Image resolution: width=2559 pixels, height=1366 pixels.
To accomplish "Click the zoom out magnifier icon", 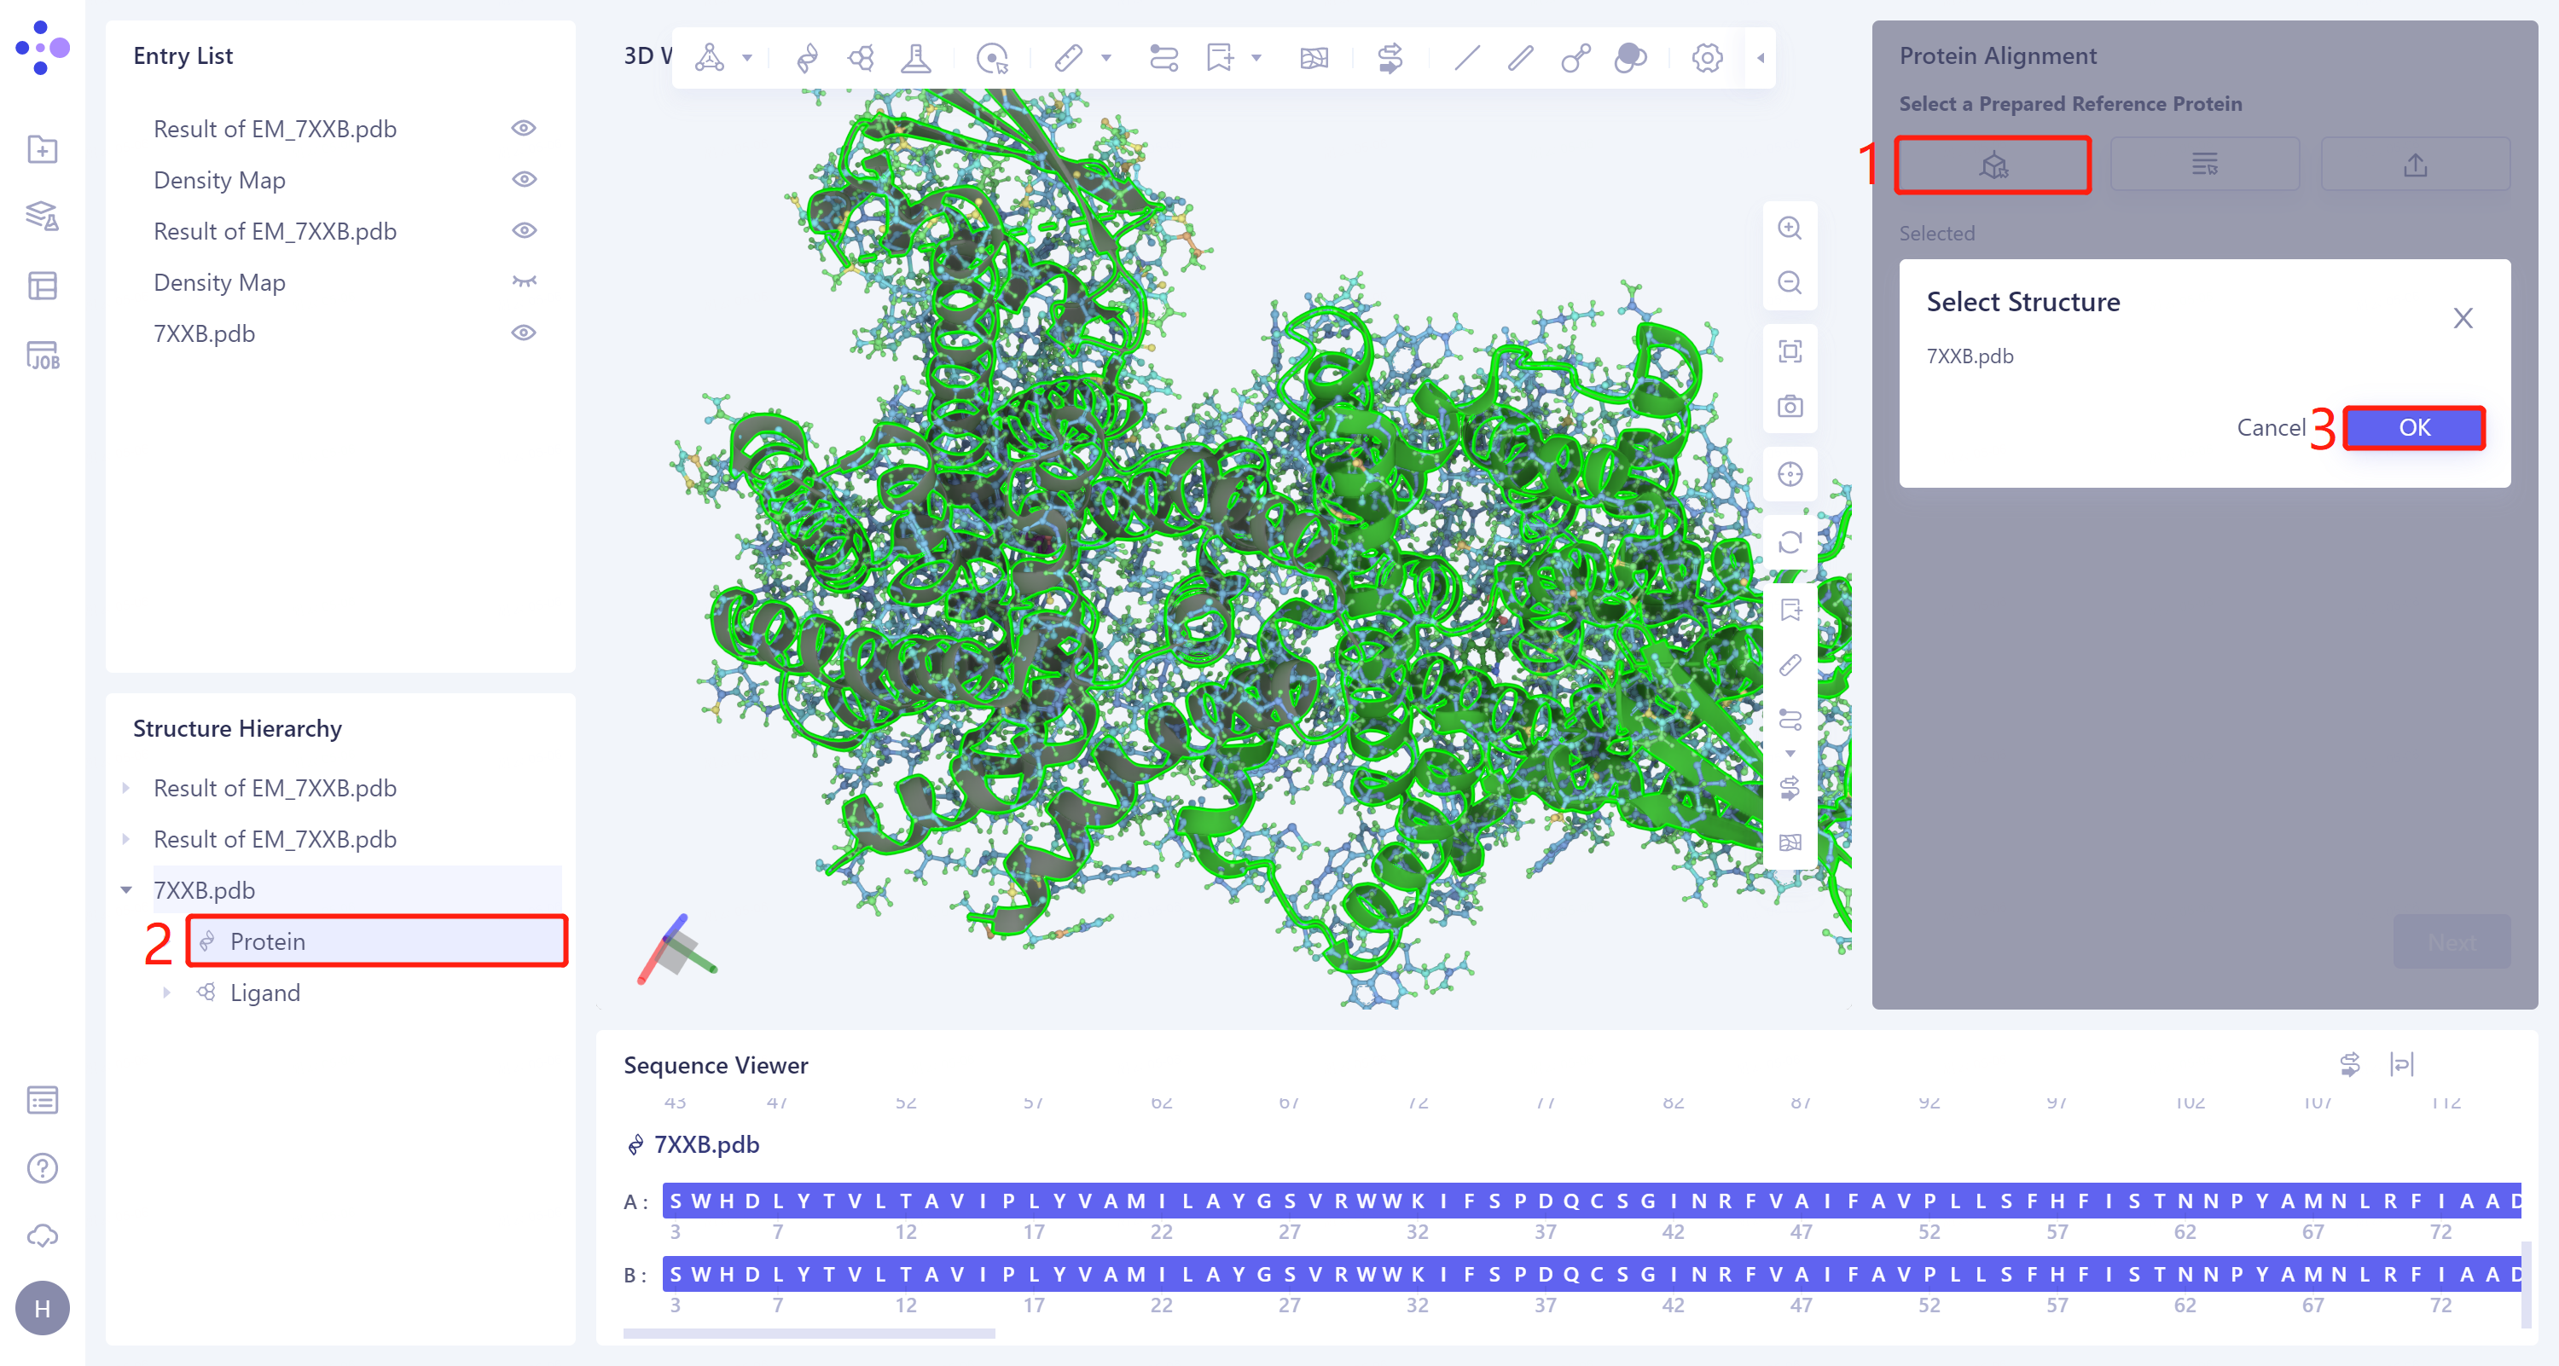I will pyautogui.click(x=1789, y=282).
